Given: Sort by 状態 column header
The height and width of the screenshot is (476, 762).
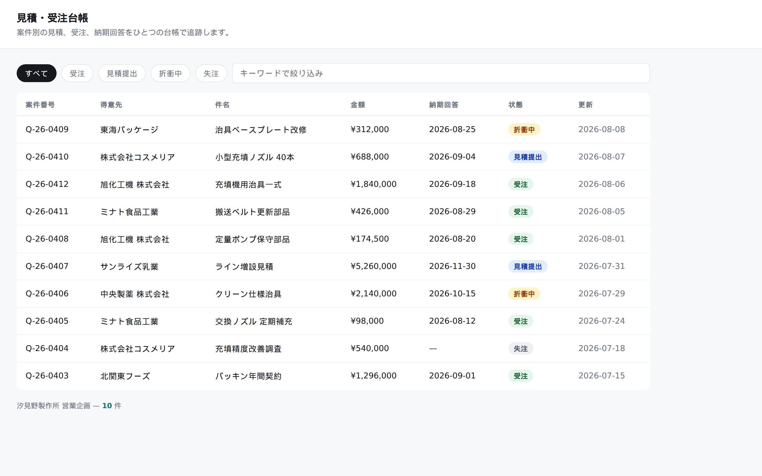Looking at the screenshot, I should [516, 105].
